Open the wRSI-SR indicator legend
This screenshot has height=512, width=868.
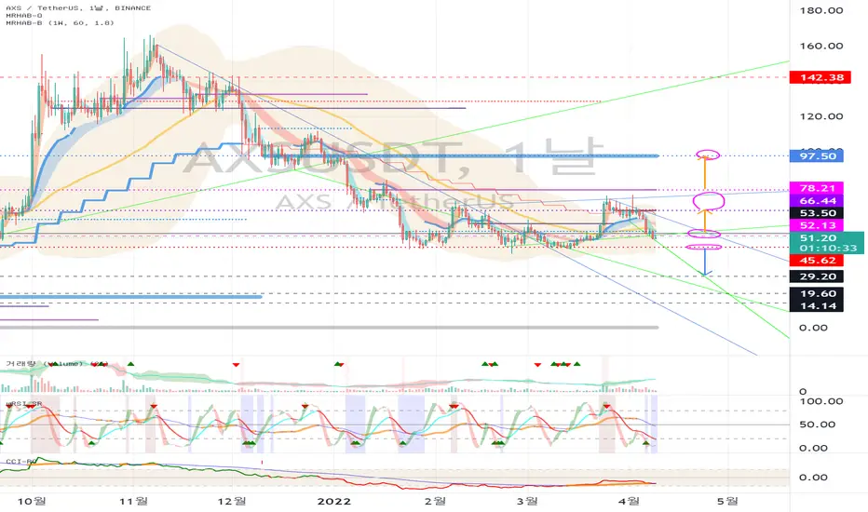point(24,404)
